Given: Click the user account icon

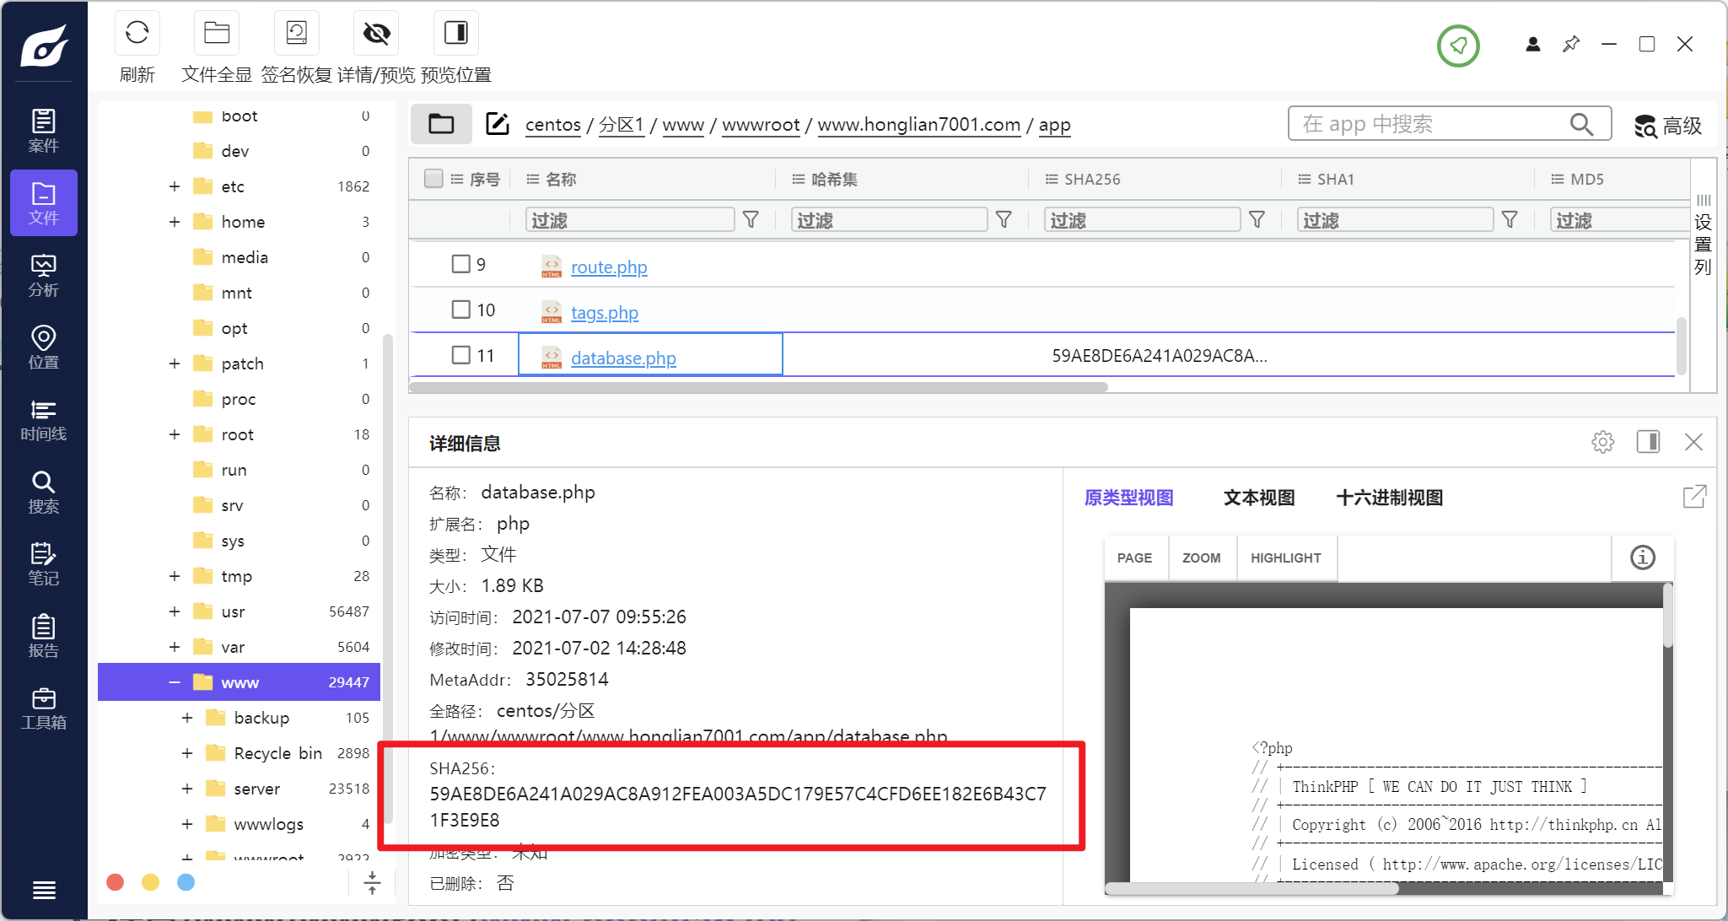Looking at the screenshot, I should point(1533,44).
